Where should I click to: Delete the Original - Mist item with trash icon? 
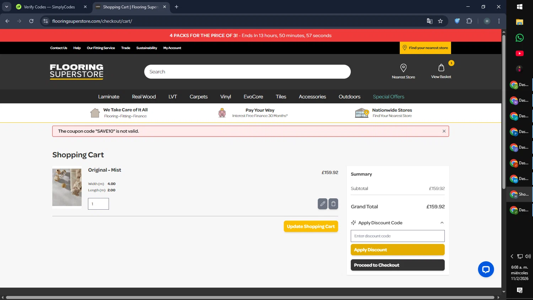(x=333, y=204)
